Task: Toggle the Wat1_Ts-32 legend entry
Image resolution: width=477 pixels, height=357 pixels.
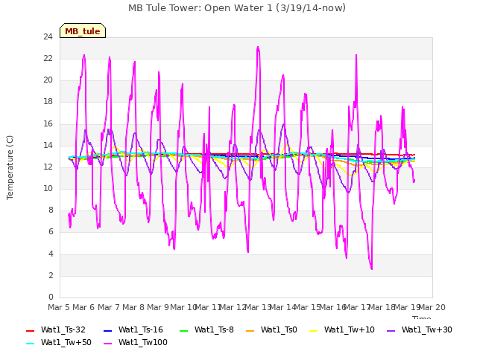Action: (56, 329)
